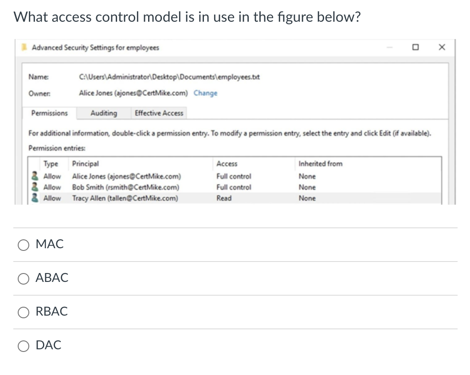Image resolution: width=470 pixels, height=375 pixels.
Task: Pick the DAC answer
Action: (x=23, y=346)
